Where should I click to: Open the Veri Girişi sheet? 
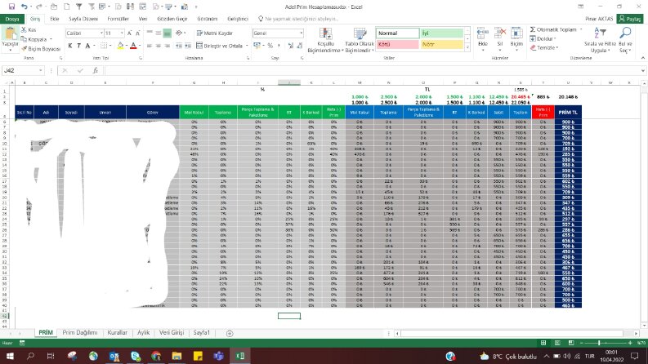click(x=172, y=333)
